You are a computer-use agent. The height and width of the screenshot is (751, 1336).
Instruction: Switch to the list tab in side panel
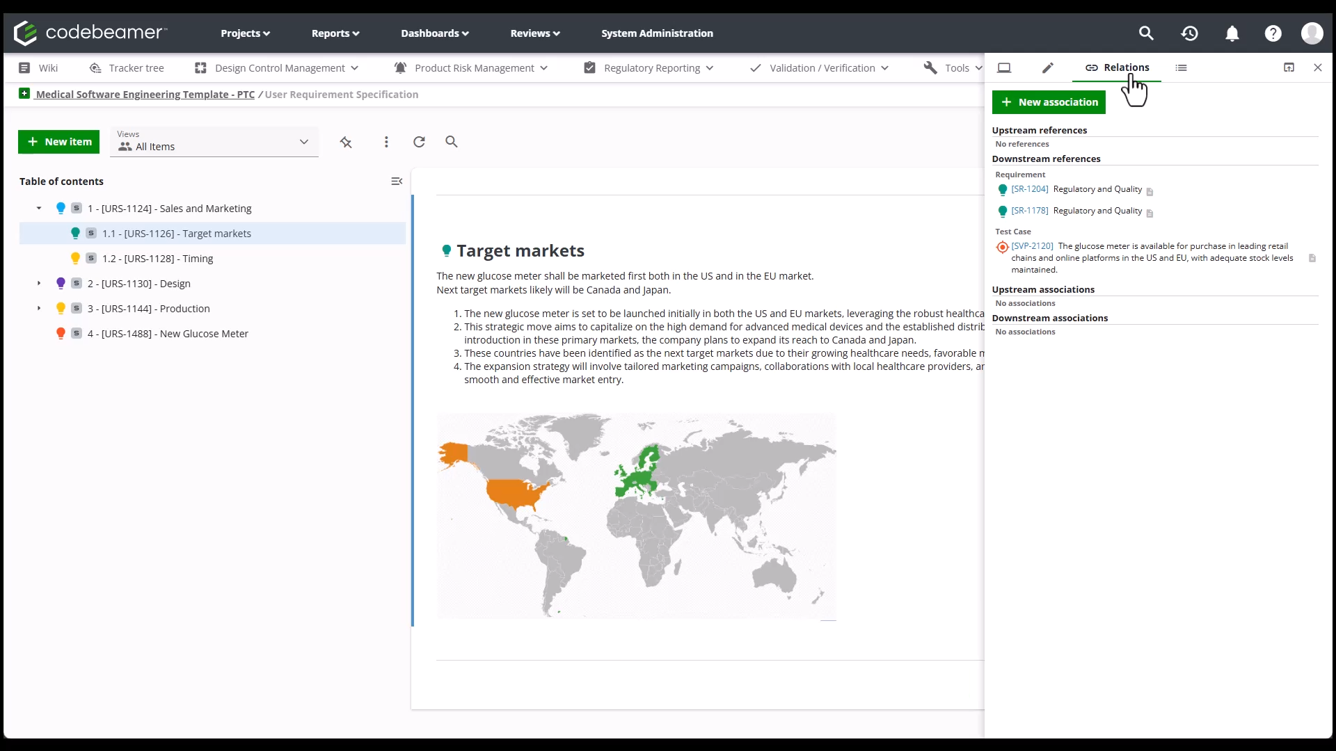1181,67
